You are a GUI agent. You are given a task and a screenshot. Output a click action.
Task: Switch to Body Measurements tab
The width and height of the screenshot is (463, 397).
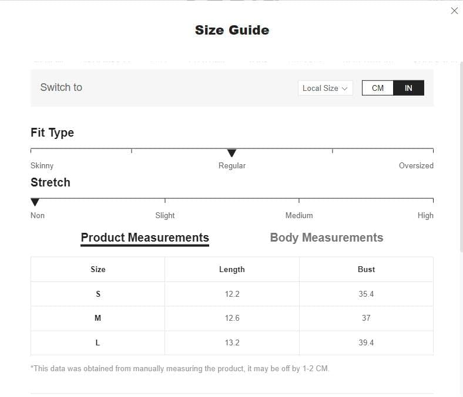click(327, 237)
